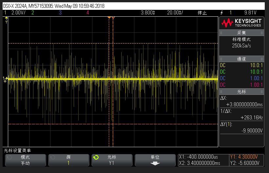Open the 单位 units softkey
The width and height of the screenshot is (269, 173).
pyautogui.click(x=155, y=160)
